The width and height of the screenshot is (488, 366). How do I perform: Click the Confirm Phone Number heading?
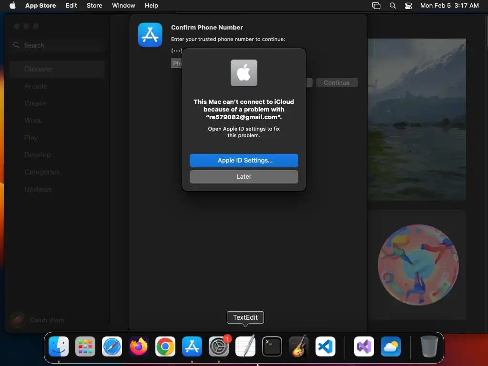pyautogui.click(x=207, y=27)
